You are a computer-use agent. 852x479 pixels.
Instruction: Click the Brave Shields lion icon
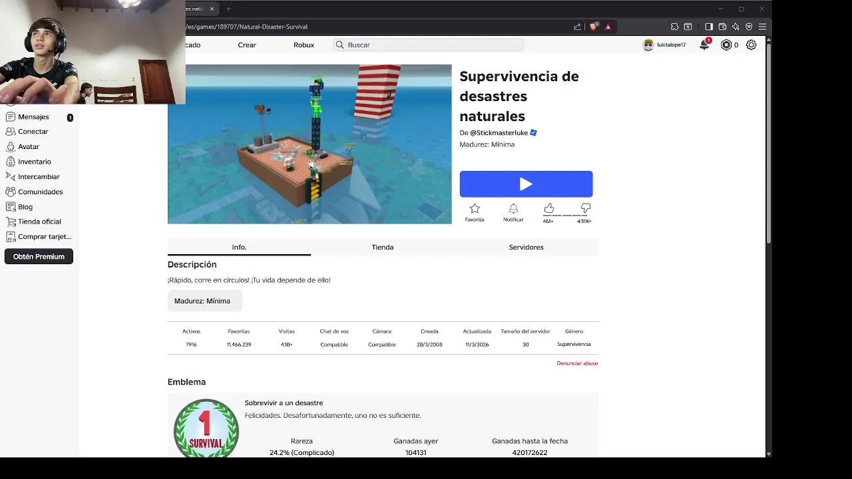point(594,27)
